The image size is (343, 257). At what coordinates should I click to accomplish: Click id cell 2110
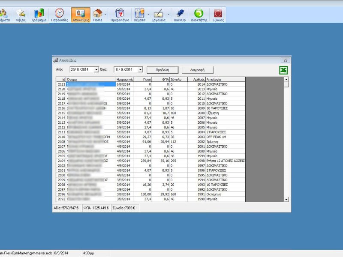61,137
